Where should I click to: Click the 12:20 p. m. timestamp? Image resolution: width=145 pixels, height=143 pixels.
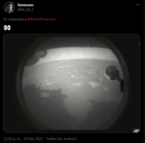pyautogui.click(x=12, y=139)
